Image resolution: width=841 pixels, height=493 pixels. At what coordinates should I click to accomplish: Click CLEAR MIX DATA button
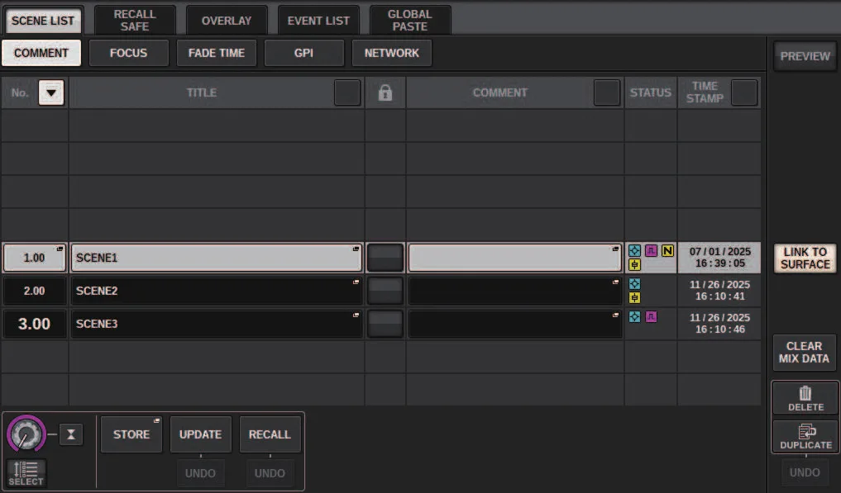pos(804,352)
